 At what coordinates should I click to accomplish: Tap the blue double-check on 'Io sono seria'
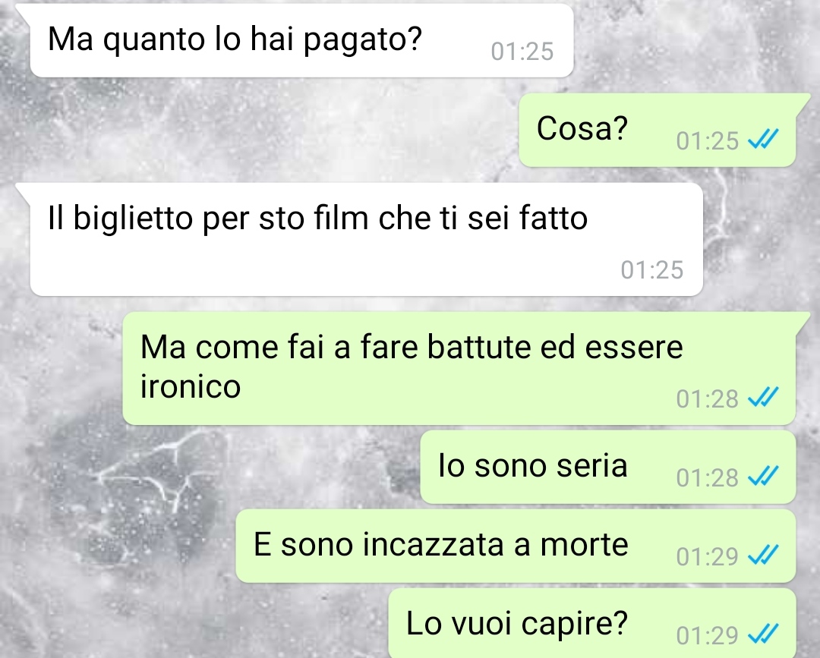763,476
